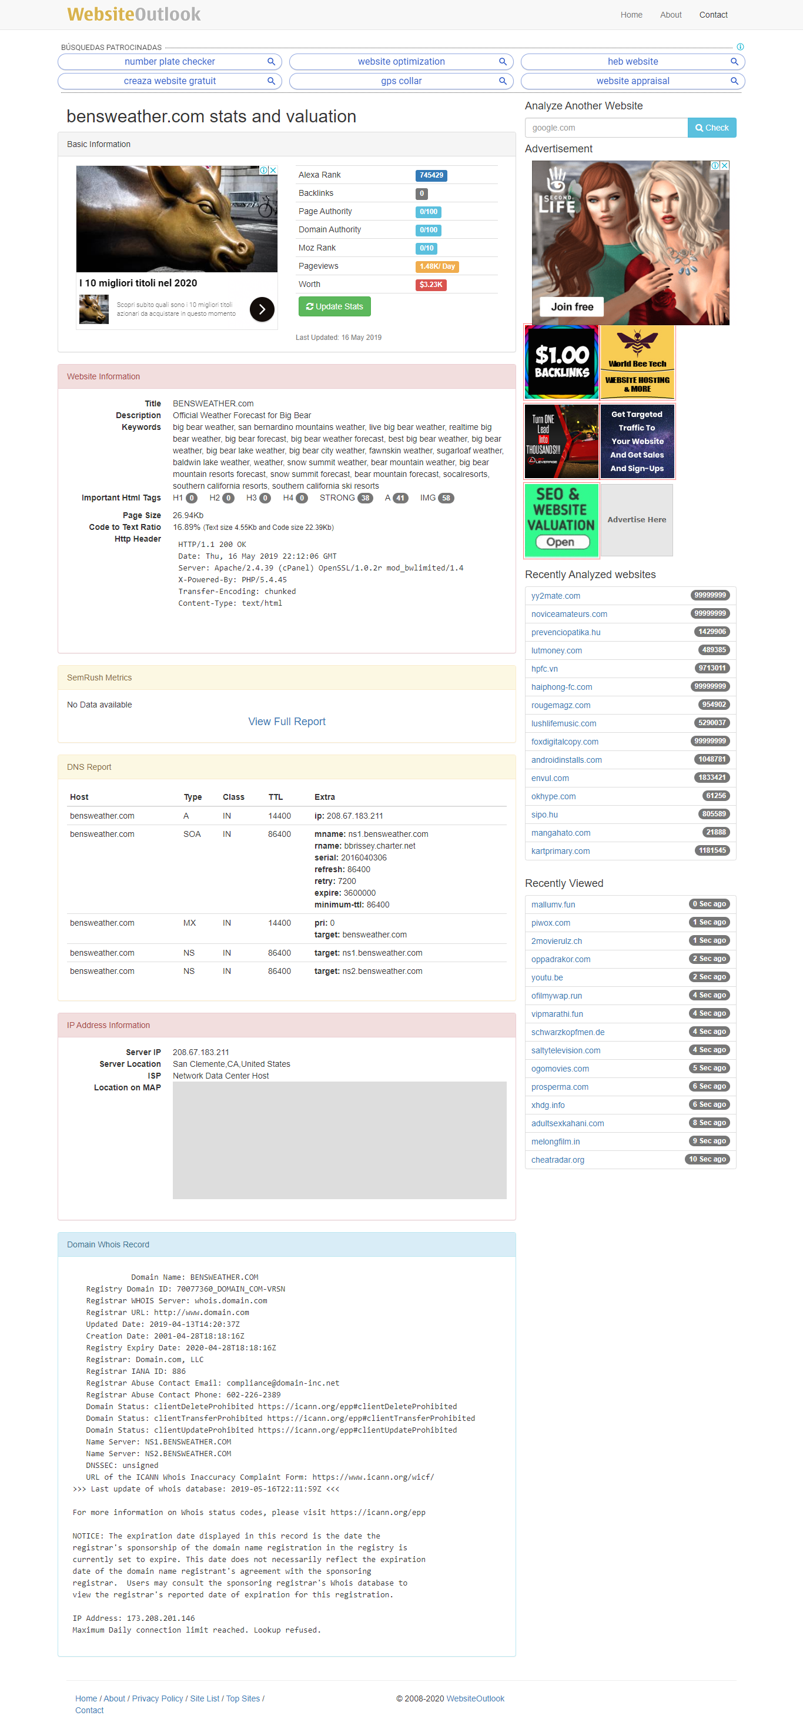The image size is (803, 1722).
Task: Click the Update Stats button
Action: pos(334,306)
